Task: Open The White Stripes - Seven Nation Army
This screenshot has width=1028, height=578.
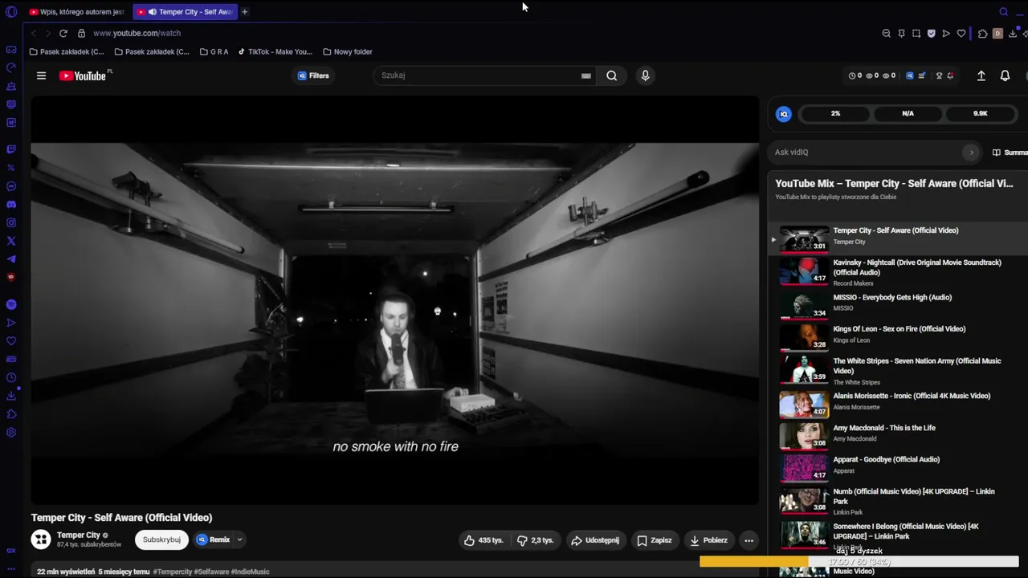Action: 917,366
